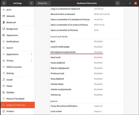139x115 pixels.
Task: Click the Reset All... button
Action: [x=43, y=3]
